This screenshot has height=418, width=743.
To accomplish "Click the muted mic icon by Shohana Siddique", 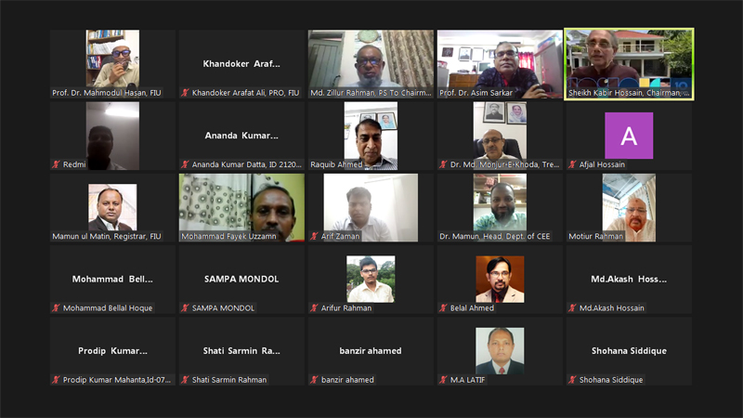I will point(572,380).
